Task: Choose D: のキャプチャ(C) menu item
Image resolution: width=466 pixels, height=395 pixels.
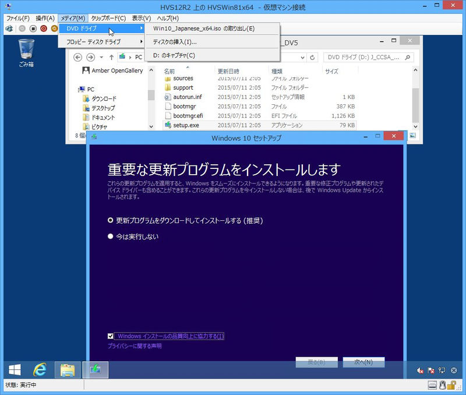Action: (x=213, y=55)
